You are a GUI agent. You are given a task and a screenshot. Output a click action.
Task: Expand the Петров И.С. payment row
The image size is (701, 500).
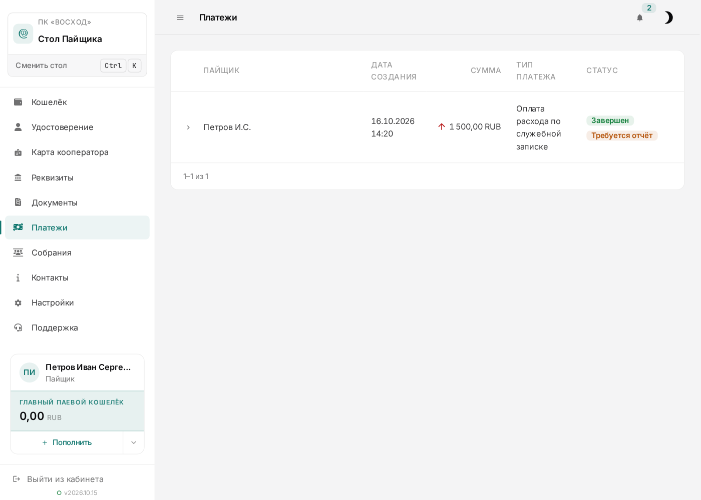click(x=188, y=127)
